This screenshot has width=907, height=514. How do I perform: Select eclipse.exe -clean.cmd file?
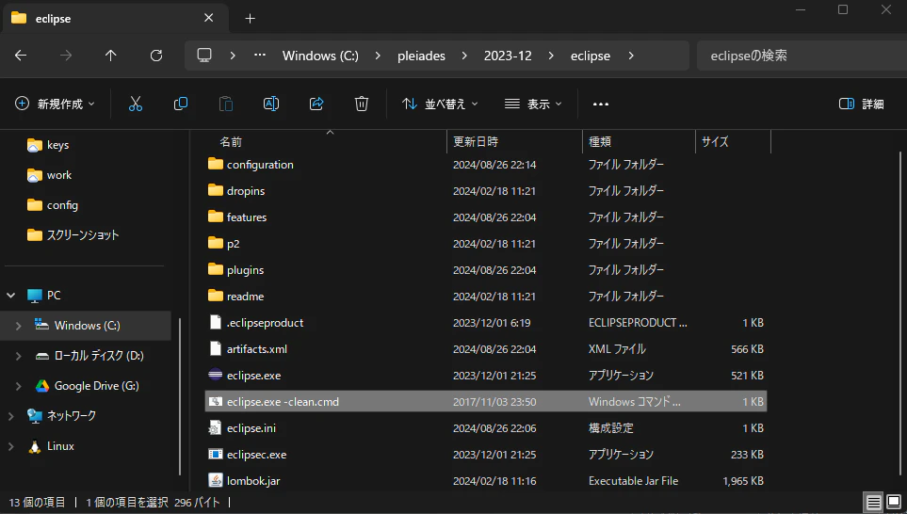[486, 401]
